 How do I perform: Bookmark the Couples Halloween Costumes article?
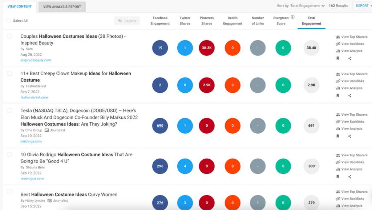click(337, 58)
